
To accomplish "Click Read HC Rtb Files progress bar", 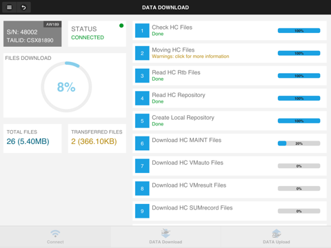I will pyautogui.click(x=299, y=76).
